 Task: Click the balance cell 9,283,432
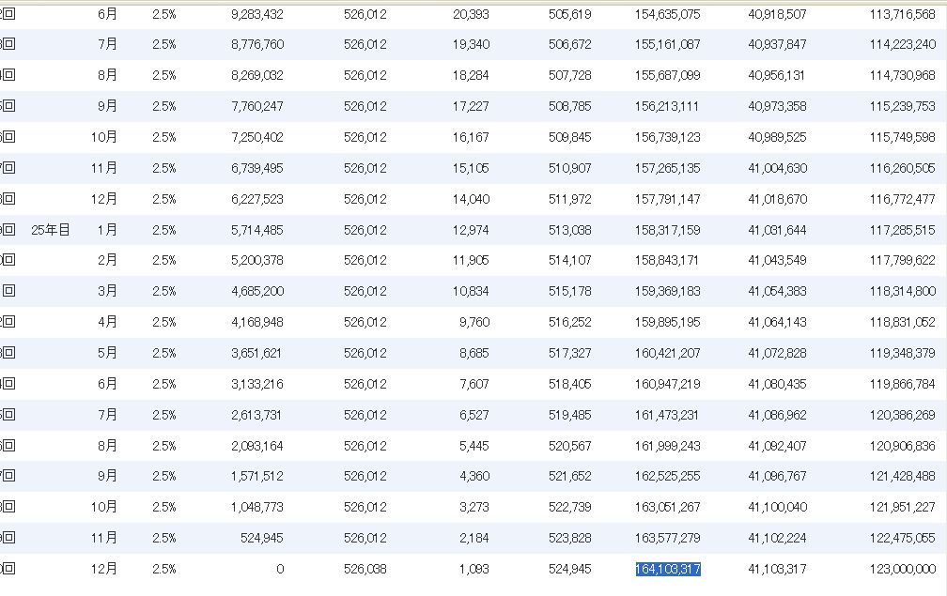click(x=257, y=14)
